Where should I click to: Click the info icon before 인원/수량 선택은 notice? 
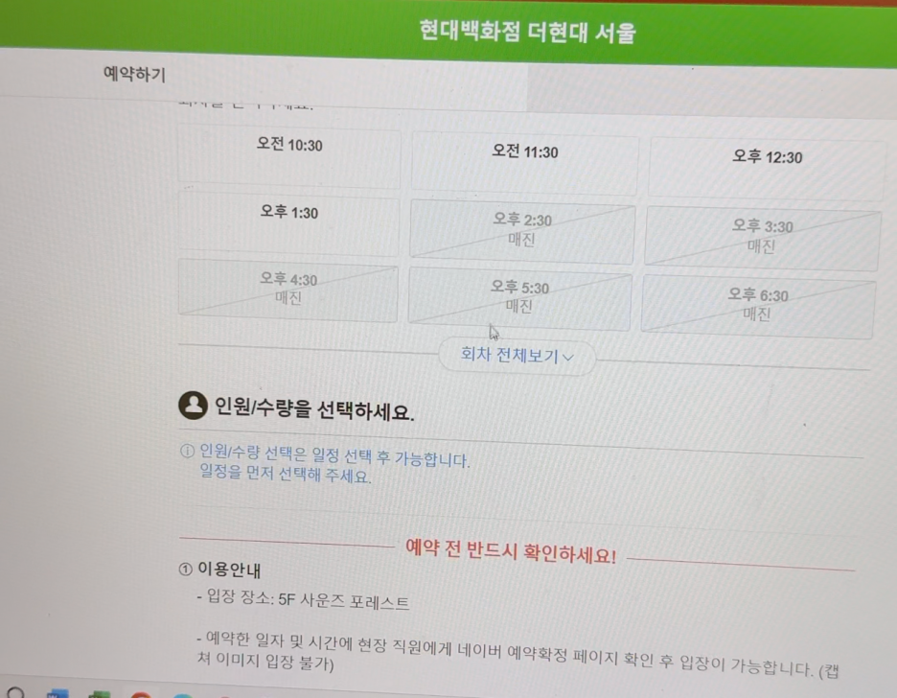click(x=187, y=452)
